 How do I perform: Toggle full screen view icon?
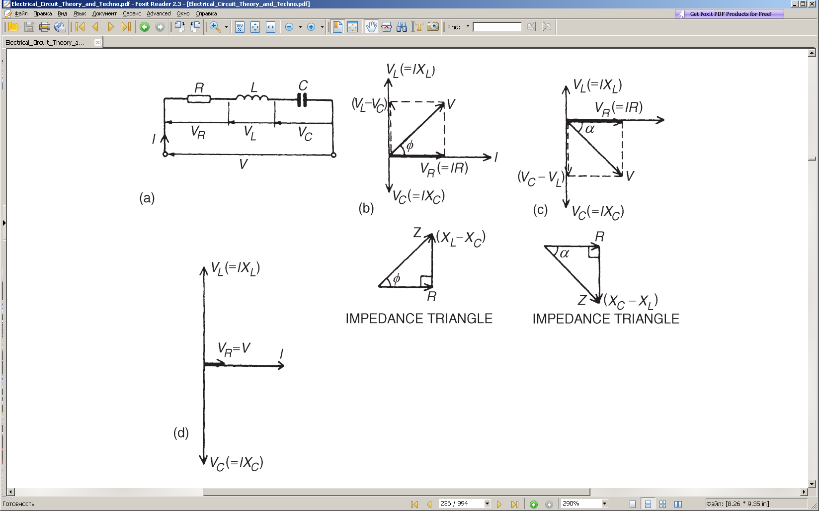tap(353, 27)
